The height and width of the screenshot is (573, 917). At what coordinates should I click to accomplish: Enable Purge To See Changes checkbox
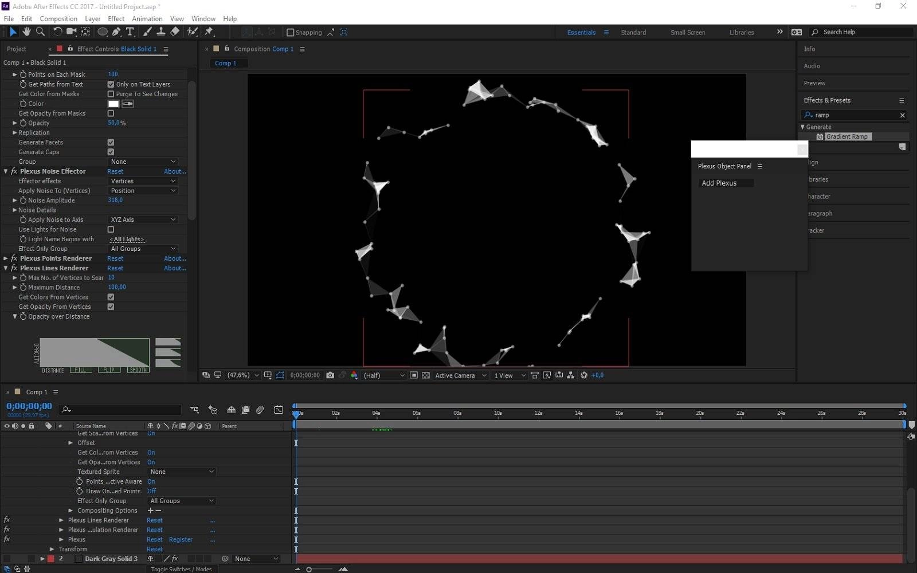(x=111, y=94)
